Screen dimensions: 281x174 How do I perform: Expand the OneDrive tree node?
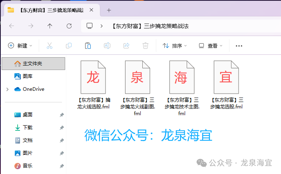7,89
